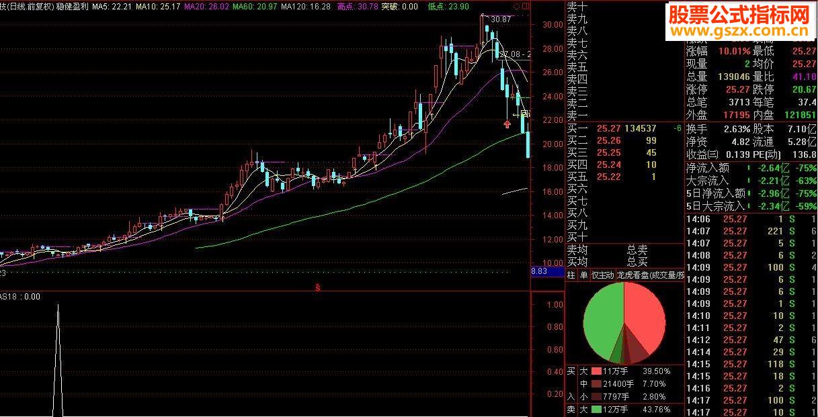818x417 pixels.
Task: Select the 柱 tab
Action: [571, 275]
